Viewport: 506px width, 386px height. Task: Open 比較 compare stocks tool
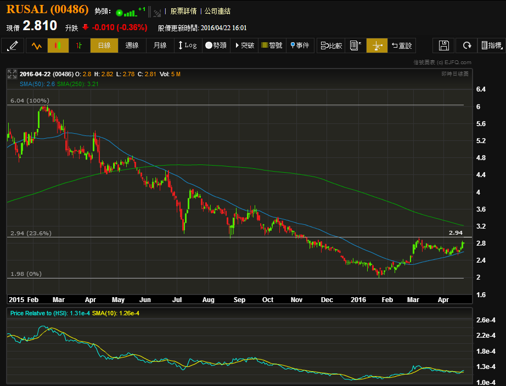click(331, 46)
